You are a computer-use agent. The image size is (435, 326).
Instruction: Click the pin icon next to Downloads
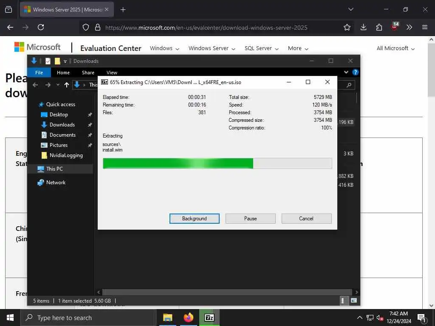[x=90, y=125]
